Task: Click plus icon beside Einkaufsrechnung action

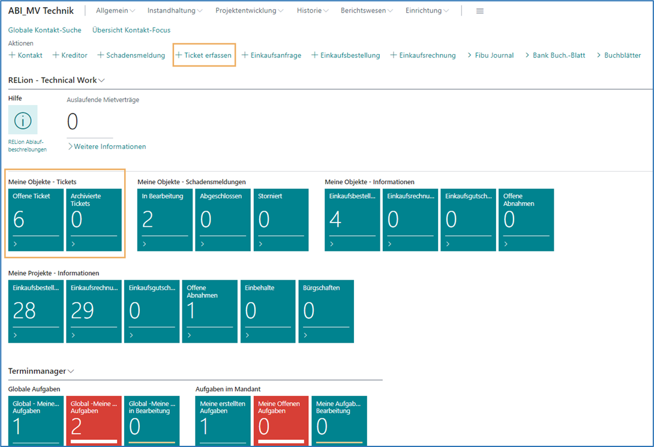Action: [394, 55]
